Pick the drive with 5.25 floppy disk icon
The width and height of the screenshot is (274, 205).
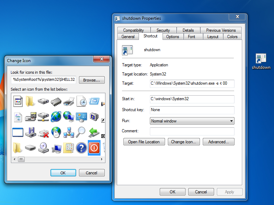point(31,117)
